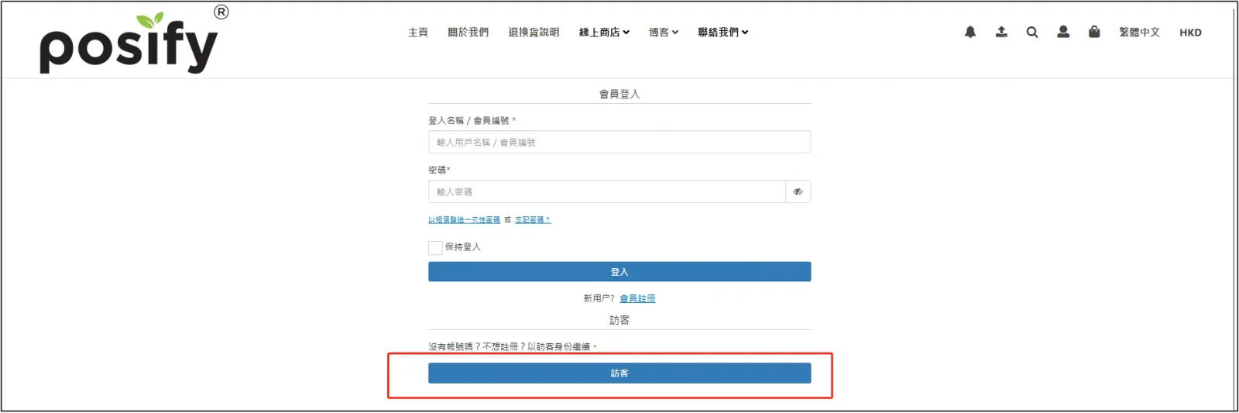The height and width of the screenshot is (413, 1239).
Task: Expand the 聯絡我們 dropdown menu
Action: (722, 33)
